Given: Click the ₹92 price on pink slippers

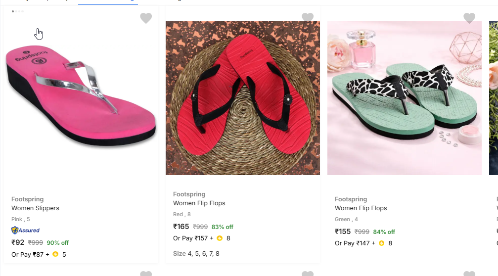Looking at the screenshot, I should coord(18,242).
